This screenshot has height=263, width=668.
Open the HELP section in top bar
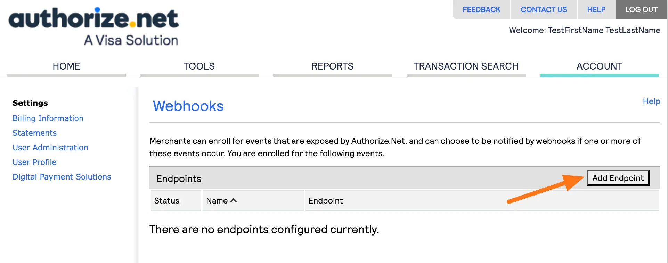[x=596, y=9]
